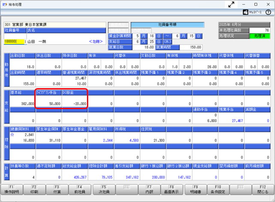Select DC掛金 value -20,000
Screen dimensions: 275x202
(x=80, y=104)
